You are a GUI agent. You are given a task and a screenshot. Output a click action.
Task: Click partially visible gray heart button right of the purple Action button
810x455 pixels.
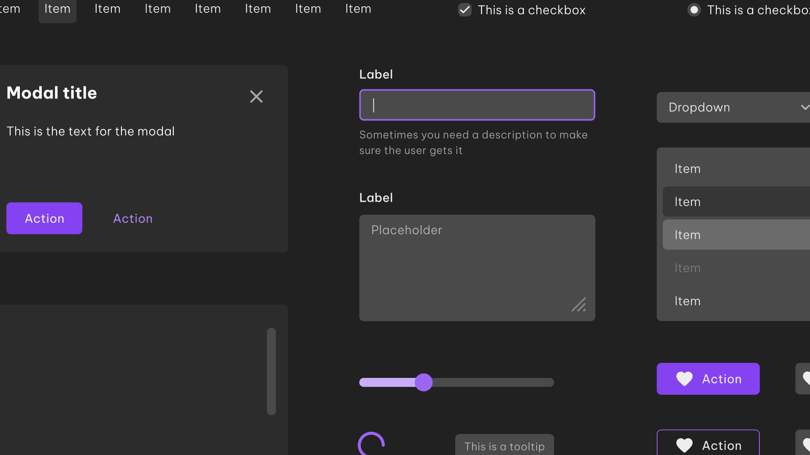(803, 379)
